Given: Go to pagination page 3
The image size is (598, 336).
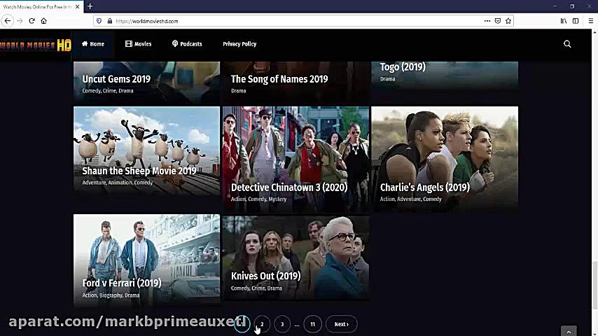Looking at the screenshot, I should 282,324.
